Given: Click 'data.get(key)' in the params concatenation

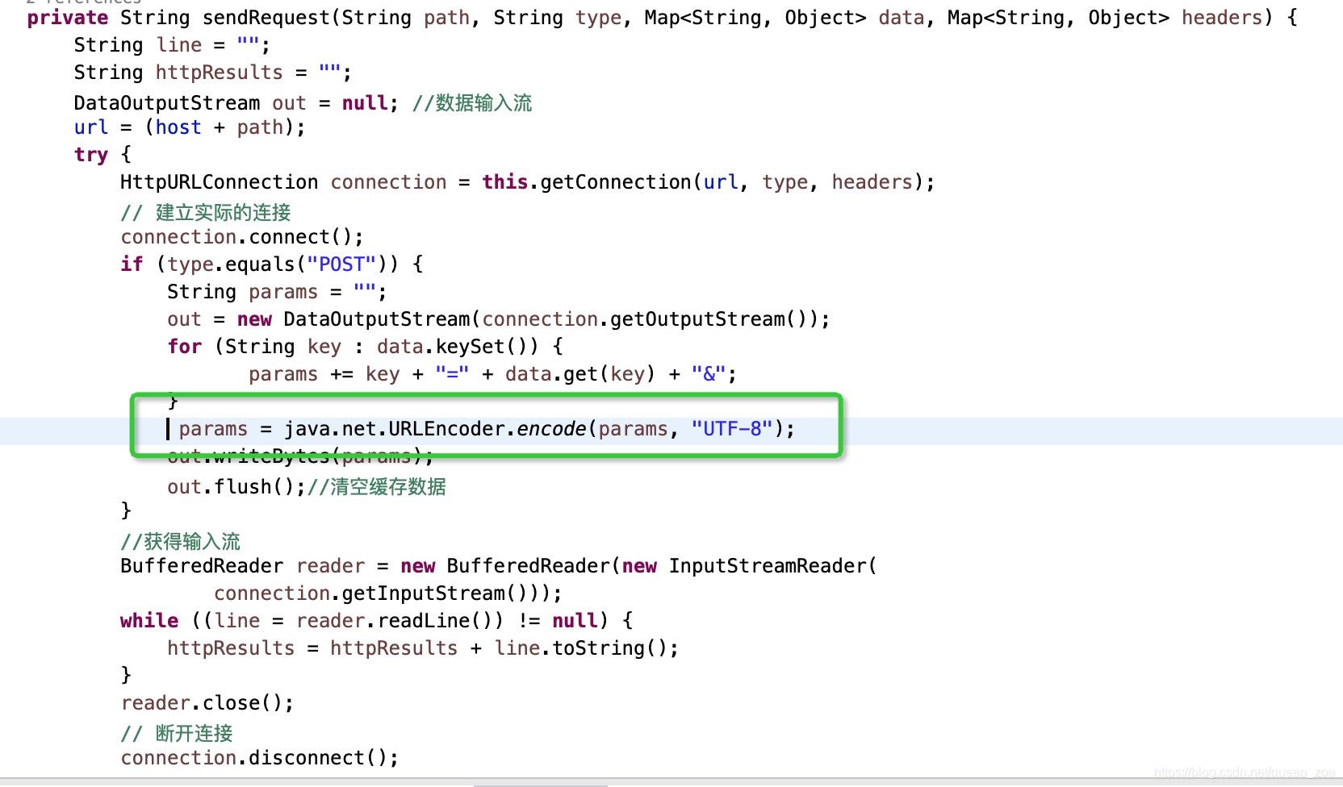Looking at the screenshot, I should [x=580, y=374].
